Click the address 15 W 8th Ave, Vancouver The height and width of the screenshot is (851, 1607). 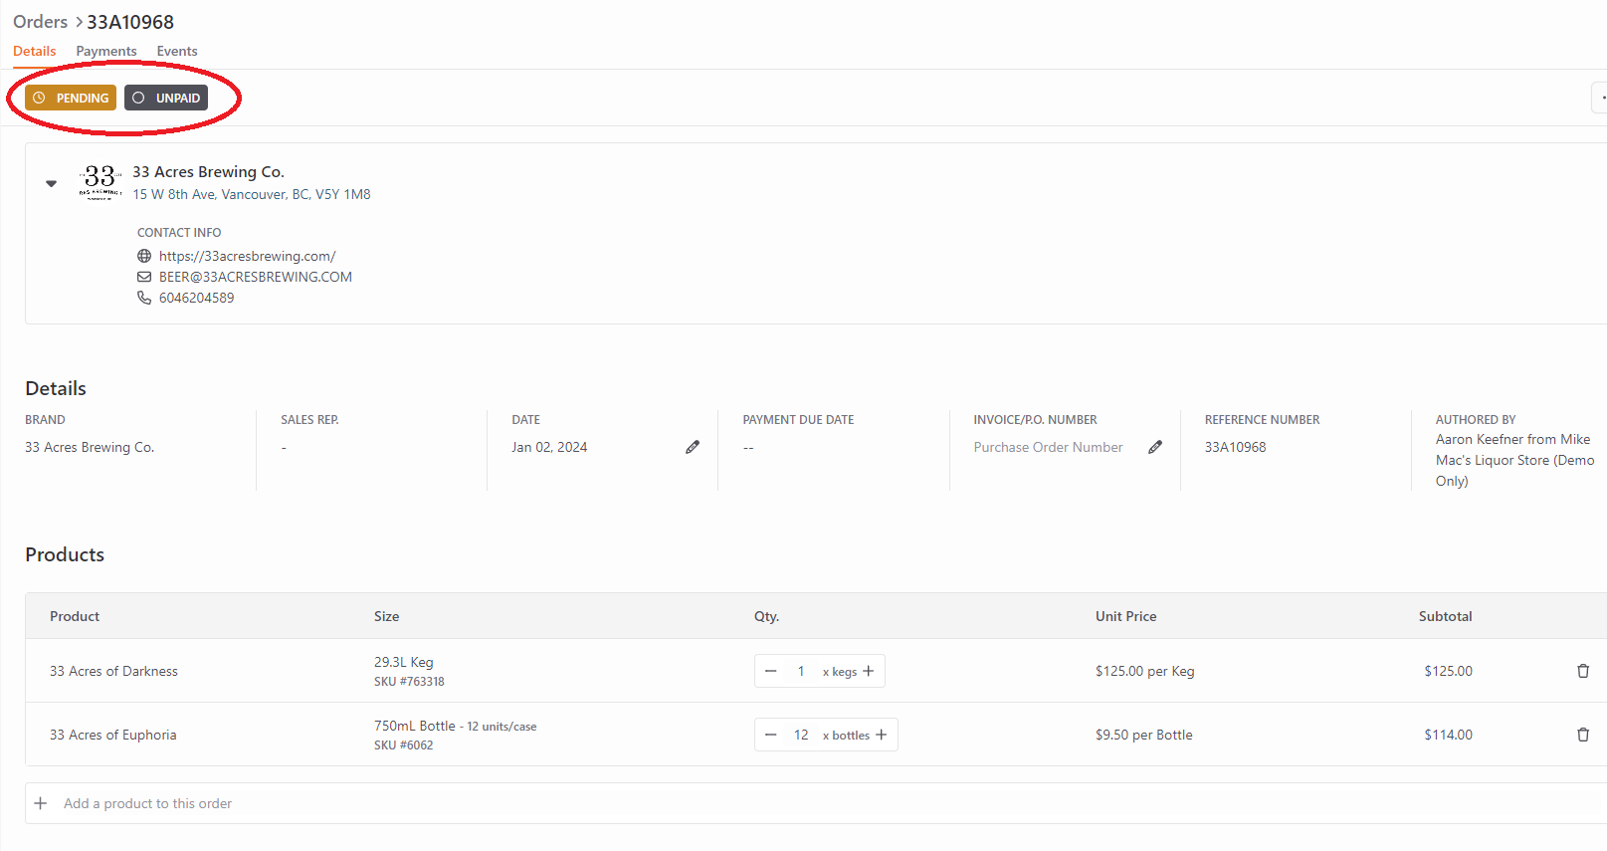coord(252,194)
